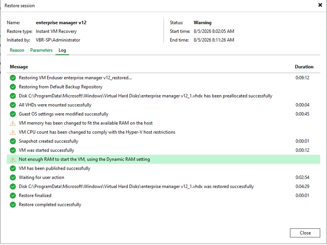Image resolution: width=327 pixels, height=245 pixels.
Task: Click start time '8/5/2026 8:02:05 AM'
Action: point(214,31)
